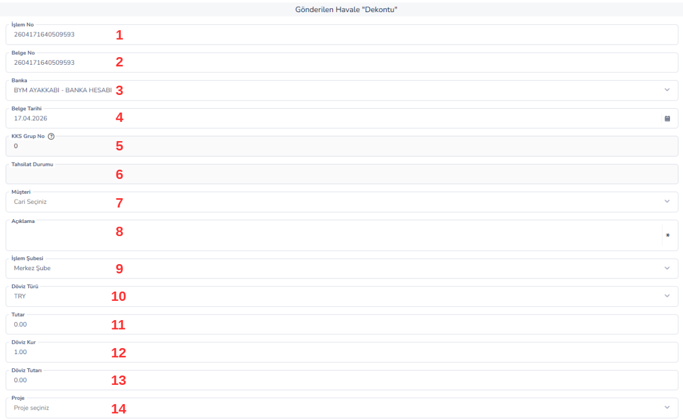Click the Tahsilat Durumu field
The image size is (683, 420).
coord(342,174)
